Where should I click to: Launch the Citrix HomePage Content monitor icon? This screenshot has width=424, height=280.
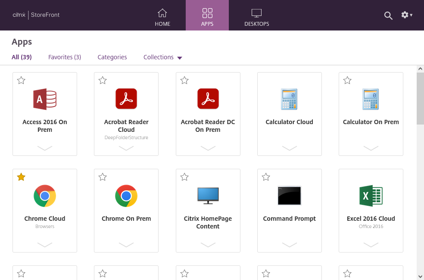pyautogui.click(x=208, y=196)
